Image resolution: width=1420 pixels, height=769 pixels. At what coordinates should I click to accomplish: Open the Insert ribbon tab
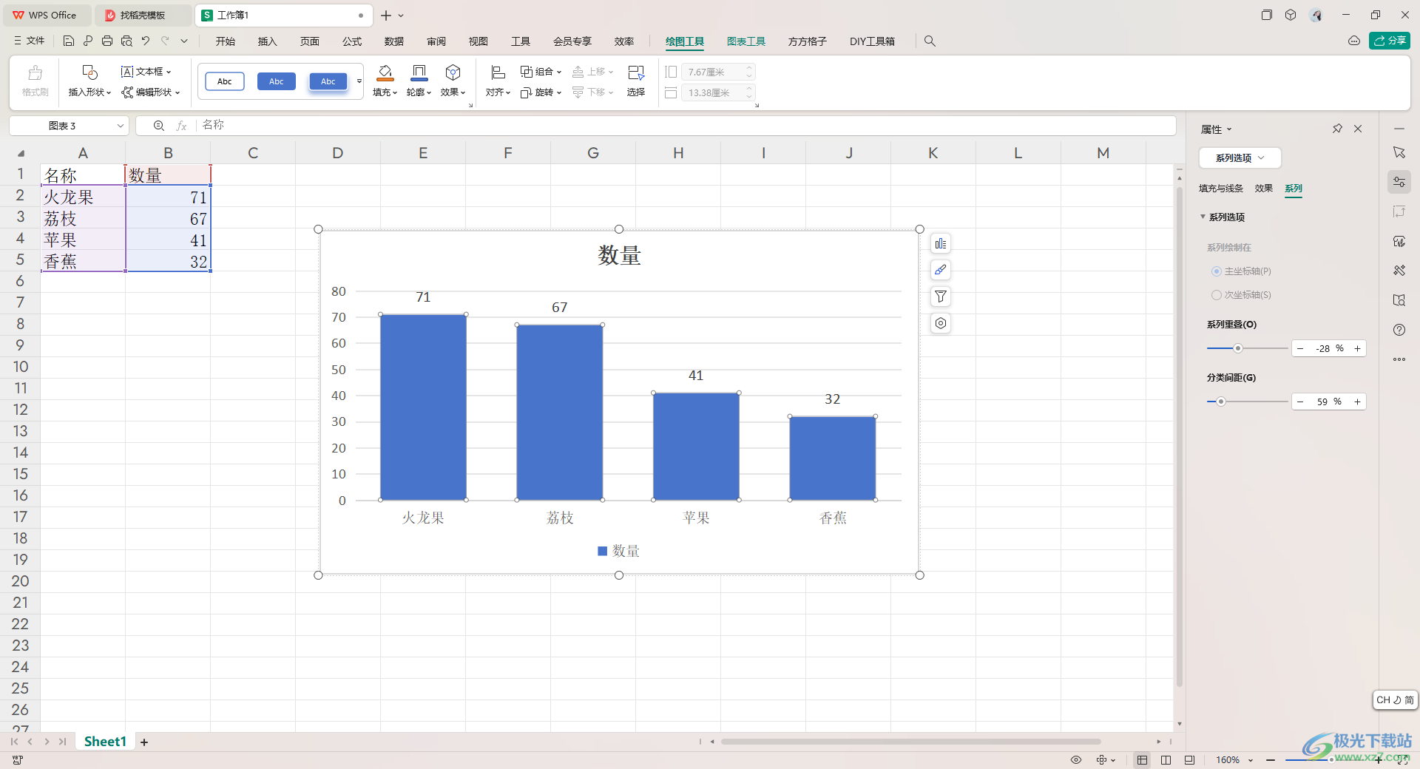pyautogui.click(x=267, y=41)
